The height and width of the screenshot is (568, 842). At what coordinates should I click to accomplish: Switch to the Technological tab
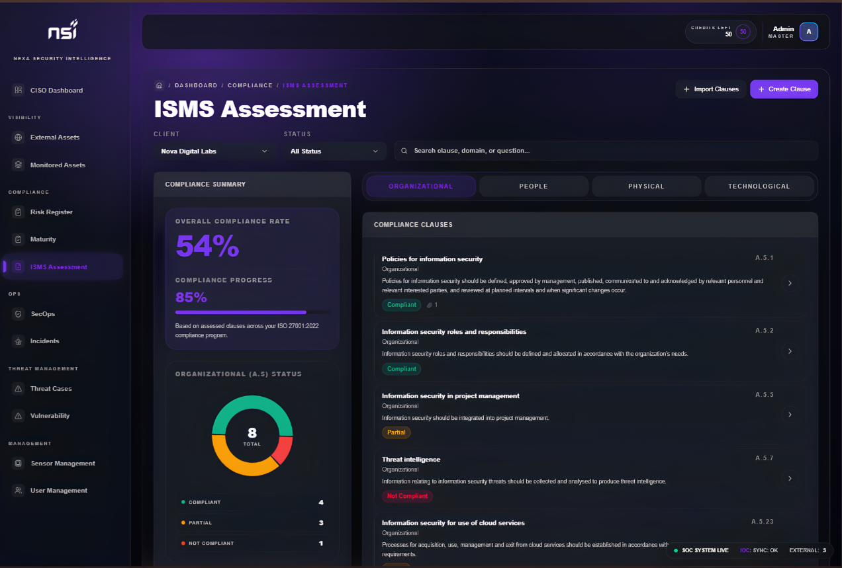pos(759,186)
